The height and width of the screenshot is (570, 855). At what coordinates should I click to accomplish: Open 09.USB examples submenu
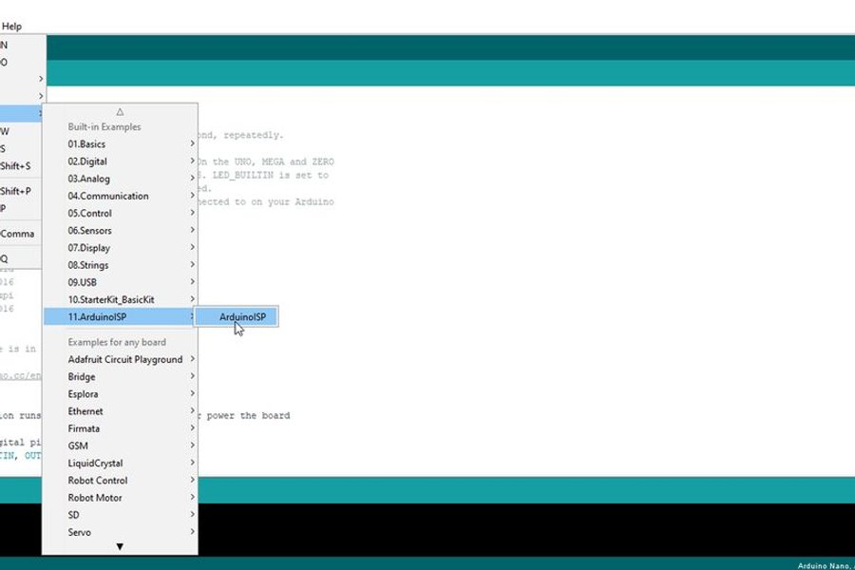click(120, 282)
